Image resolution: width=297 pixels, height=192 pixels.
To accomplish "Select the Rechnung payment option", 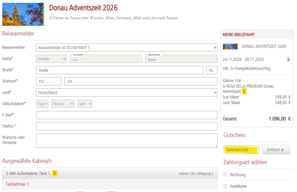I will pos(225,175).
